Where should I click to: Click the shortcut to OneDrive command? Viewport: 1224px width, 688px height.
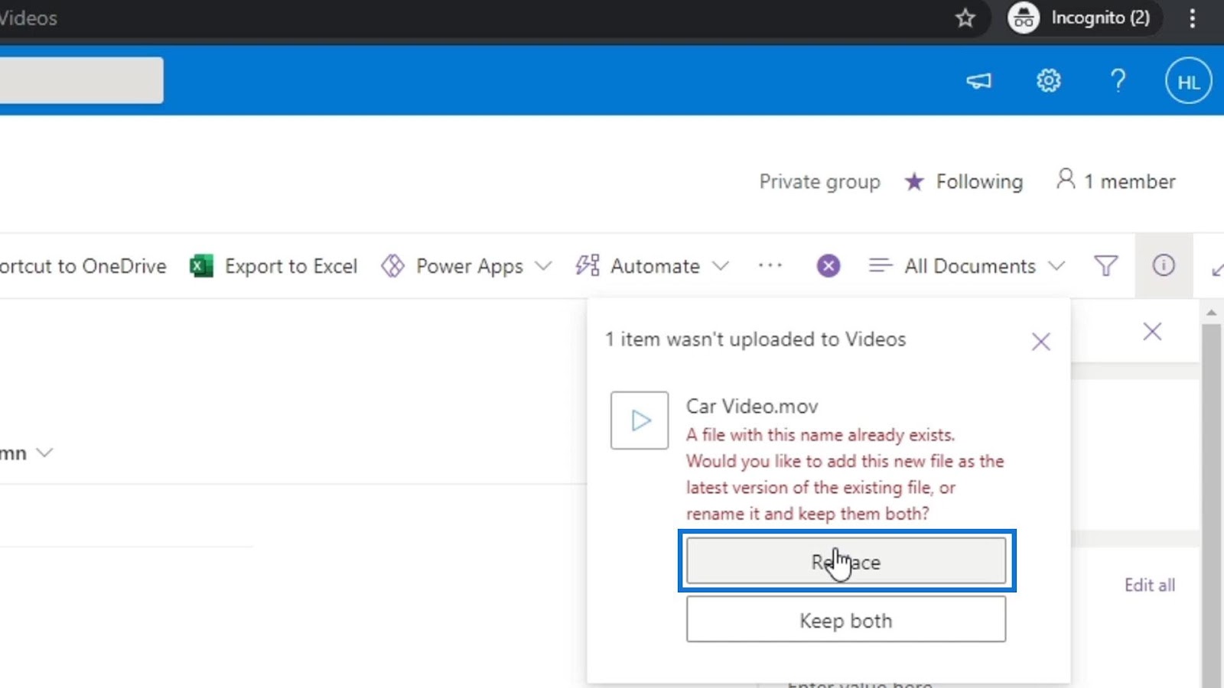pyautogui.click(x=83, y=266)
